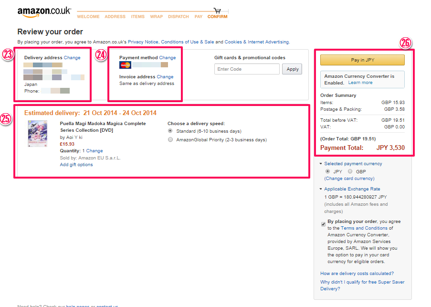431x307 pixels.
Task: Choose GBP as payment currency
Action: [350, 171]
